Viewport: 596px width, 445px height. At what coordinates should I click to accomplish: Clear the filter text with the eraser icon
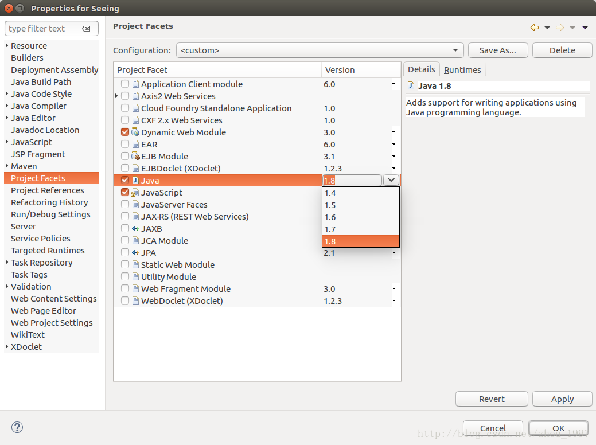coord(86,29)
